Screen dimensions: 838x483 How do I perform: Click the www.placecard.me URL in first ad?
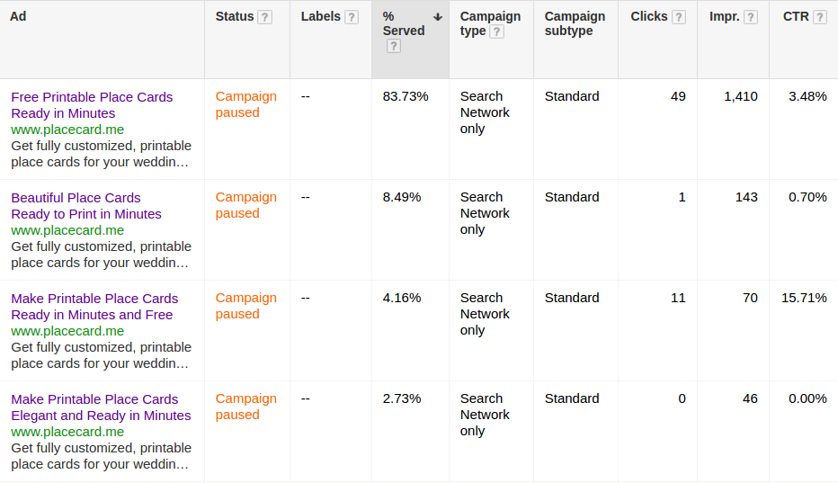click(x=67, y=130)
